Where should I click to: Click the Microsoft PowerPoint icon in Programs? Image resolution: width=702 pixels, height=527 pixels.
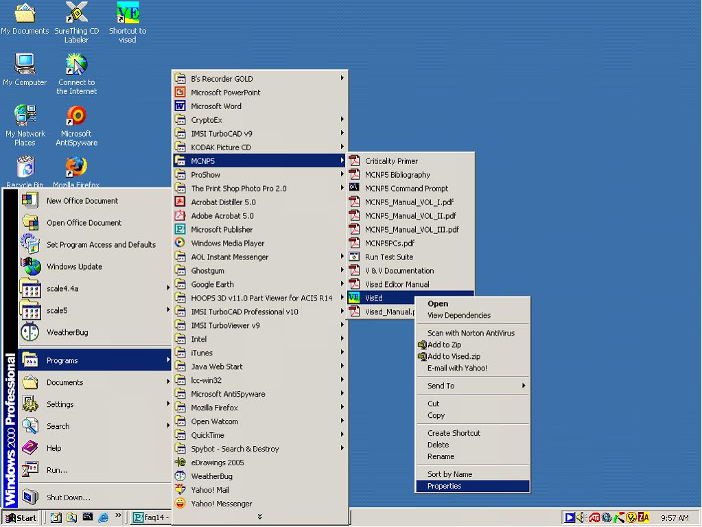coord(180,92)
